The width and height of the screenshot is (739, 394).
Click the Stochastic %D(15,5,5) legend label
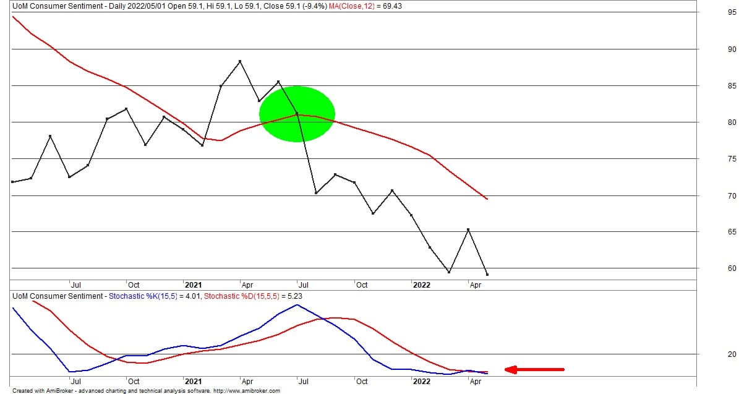tap(243, 296)
